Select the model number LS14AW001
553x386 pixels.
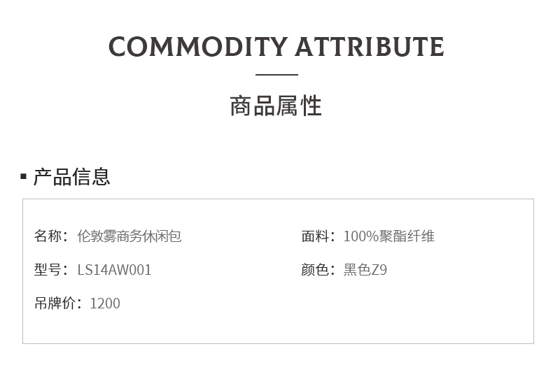pos(114,270)
